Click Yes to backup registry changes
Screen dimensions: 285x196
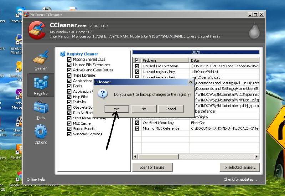click(x=117, y=109)
